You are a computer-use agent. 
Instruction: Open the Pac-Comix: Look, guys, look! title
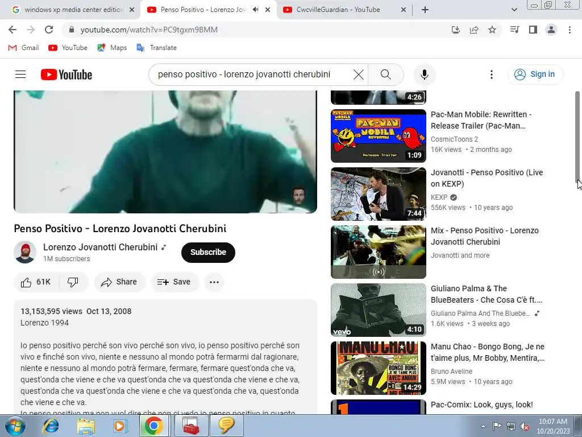[482, 405]
